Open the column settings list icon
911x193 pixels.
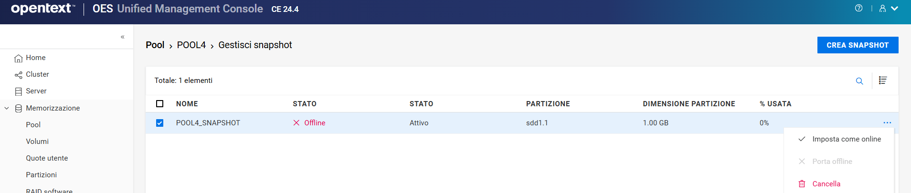pyautogui.click(x=883, y=81)
